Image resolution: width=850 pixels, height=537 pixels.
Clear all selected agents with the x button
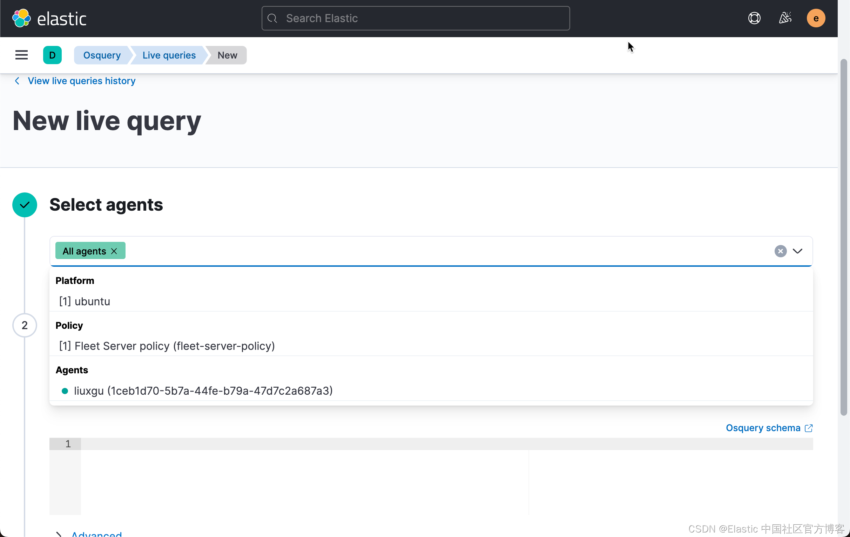click(781, 251)
